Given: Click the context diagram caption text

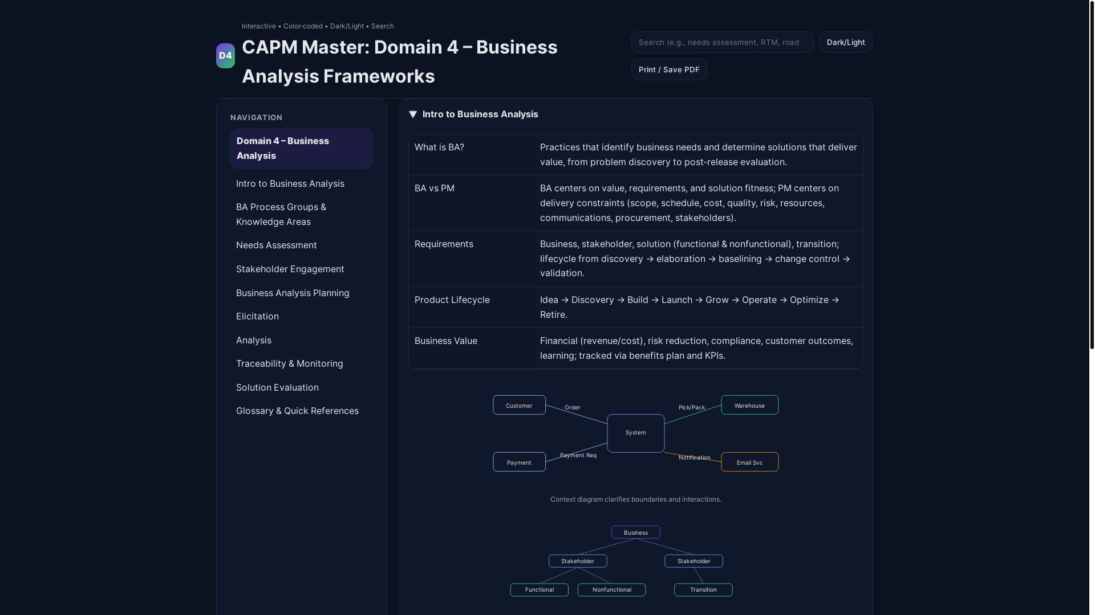Looking at the screenshot, I should tap(636, 499).
